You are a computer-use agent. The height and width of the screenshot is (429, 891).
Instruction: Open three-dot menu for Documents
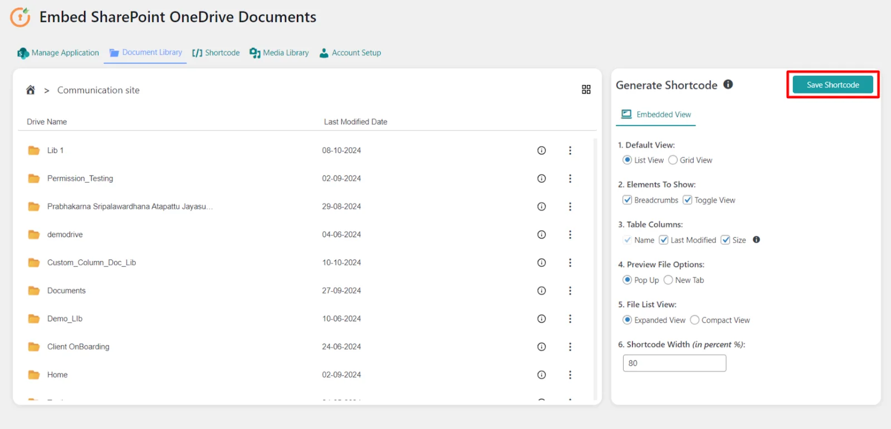(x=570, y=291)
